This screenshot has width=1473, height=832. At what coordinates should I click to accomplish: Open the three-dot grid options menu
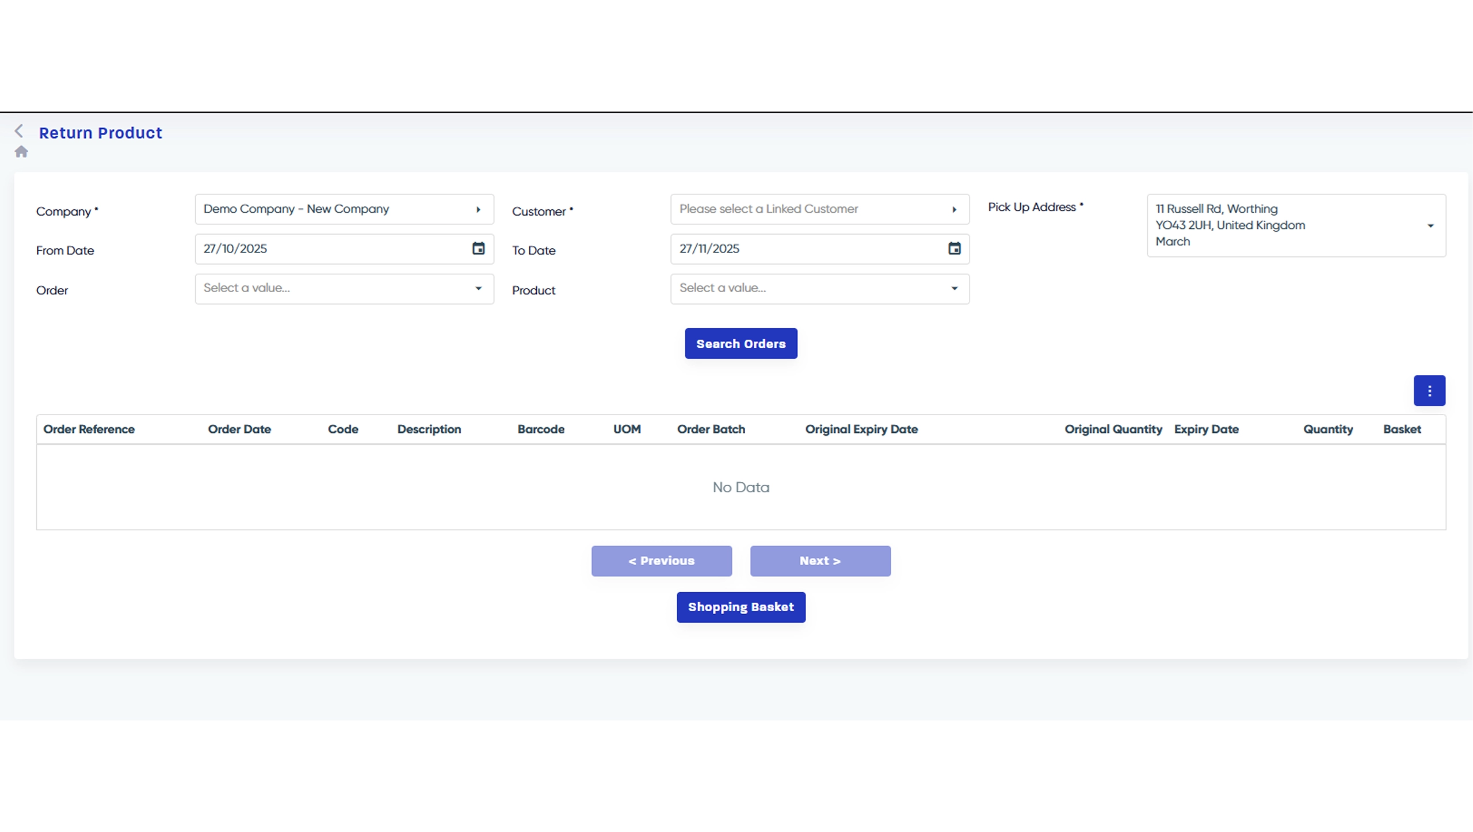1429,391
